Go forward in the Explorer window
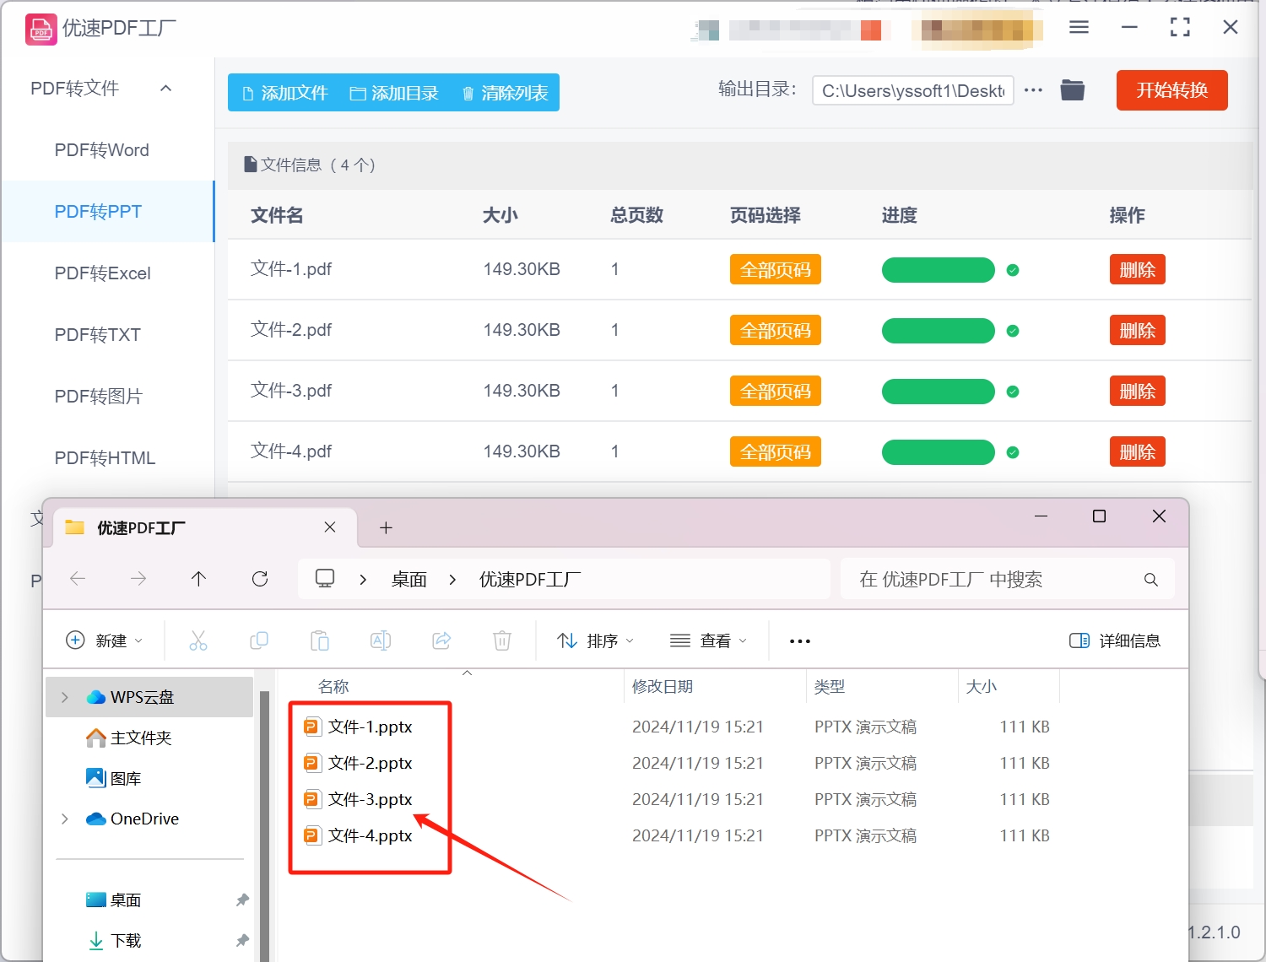This screenshot has height=962, width=1266. 138,579
